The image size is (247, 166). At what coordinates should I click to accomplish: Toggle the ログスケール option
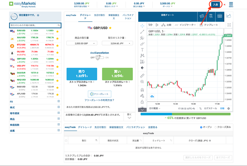tap(210, 108)
